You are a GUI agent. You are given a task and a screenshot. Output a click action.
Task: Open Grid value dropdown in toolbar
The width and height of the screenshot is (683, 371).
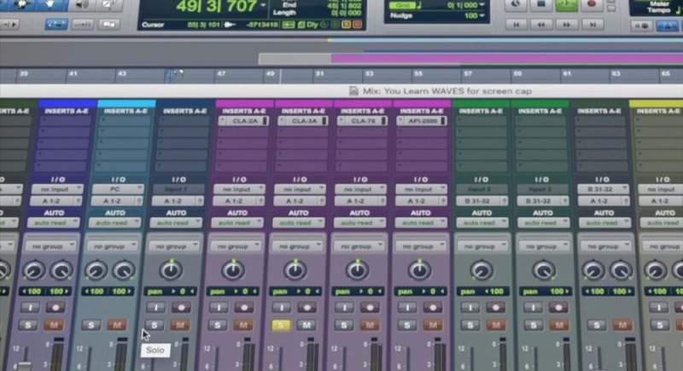tap(482, 5)
